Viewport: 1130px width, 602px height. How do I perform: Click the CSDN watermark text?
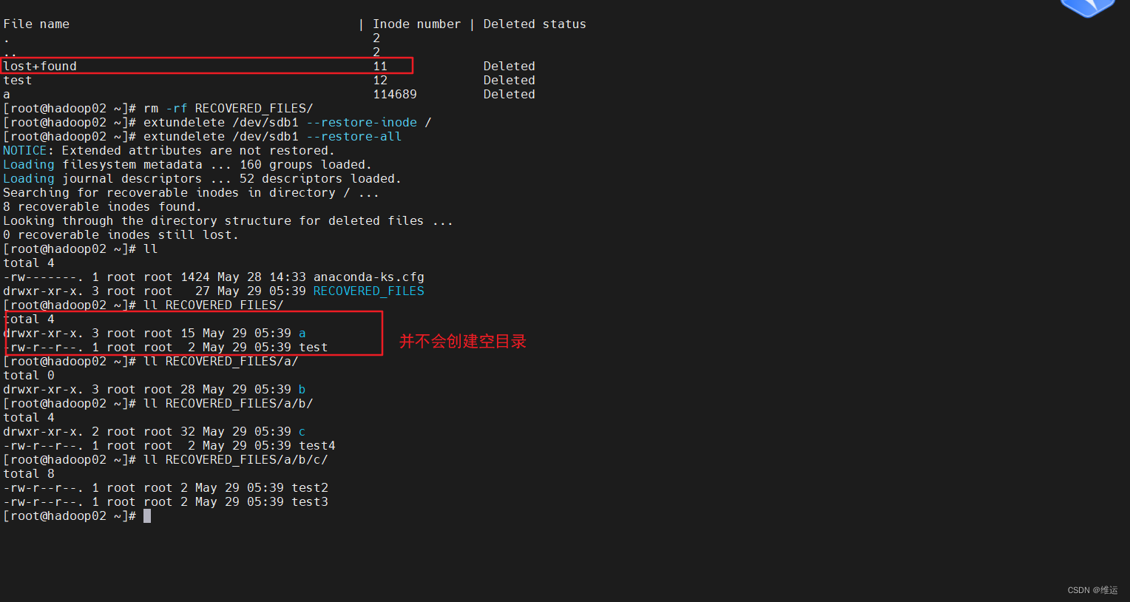click(x=1092, y=590)
